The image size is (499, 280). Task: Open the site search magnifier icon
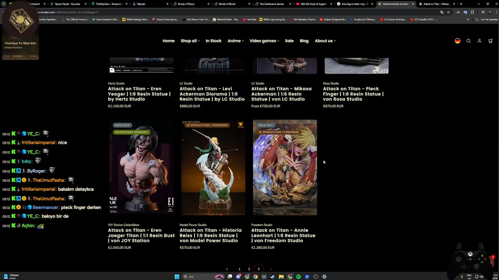[469, 41]
